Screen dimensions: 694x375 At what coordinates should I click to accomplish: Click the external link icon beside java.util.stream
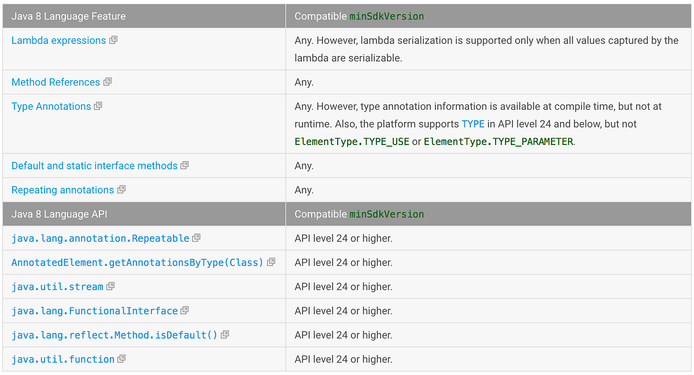tap(110, 287)
